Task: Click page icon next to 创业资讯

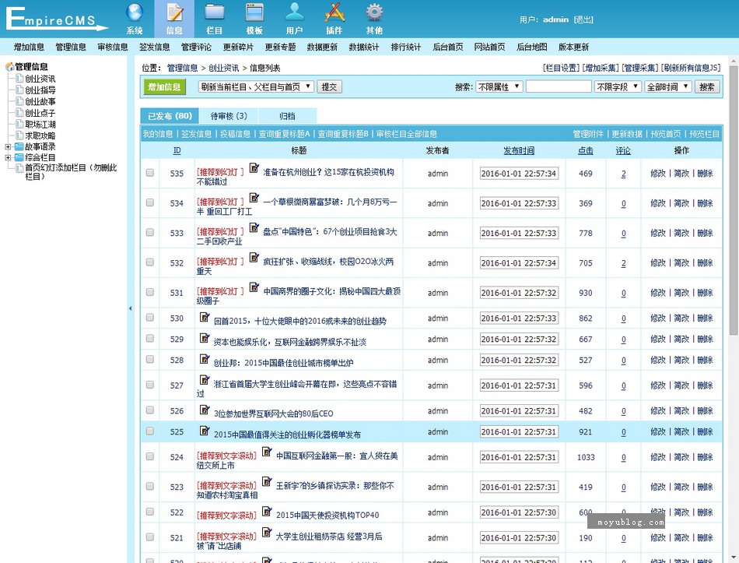Action: pos(19,79)
